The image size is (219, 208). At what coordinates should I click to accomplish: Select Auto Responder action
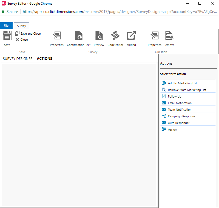click(x=188, y=123)
